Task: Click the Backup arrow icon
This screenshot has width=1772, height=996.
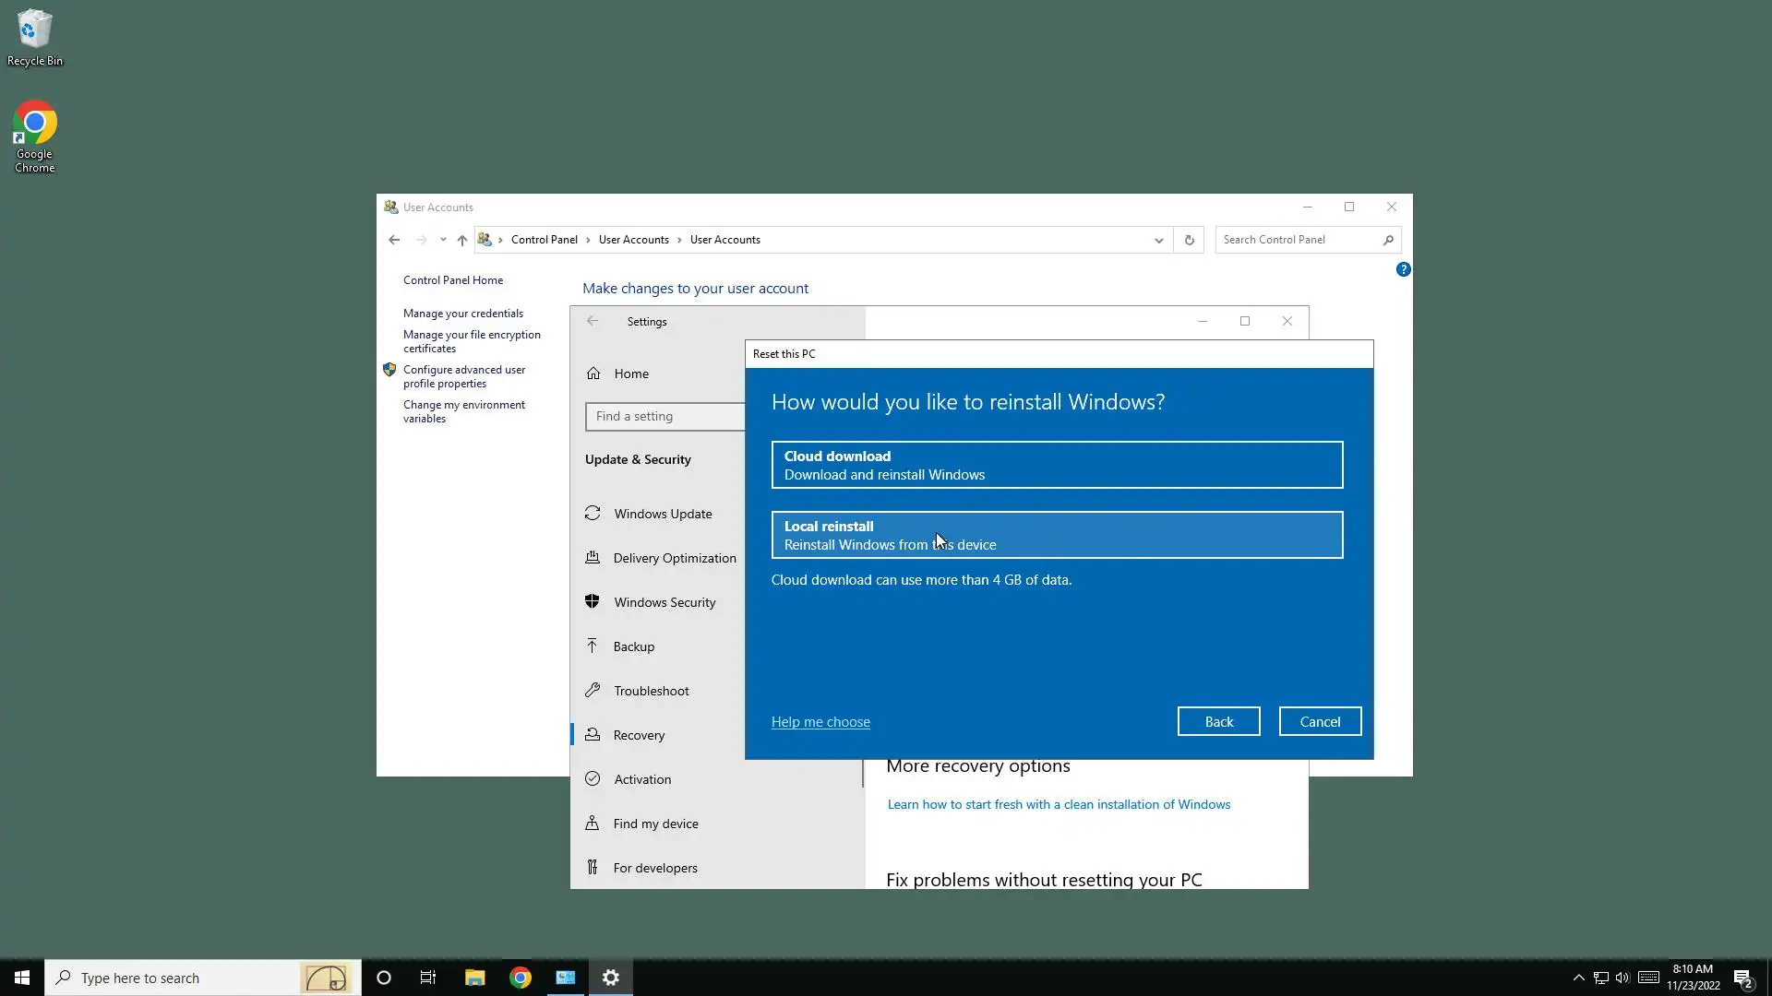Action: pos(593,646)
